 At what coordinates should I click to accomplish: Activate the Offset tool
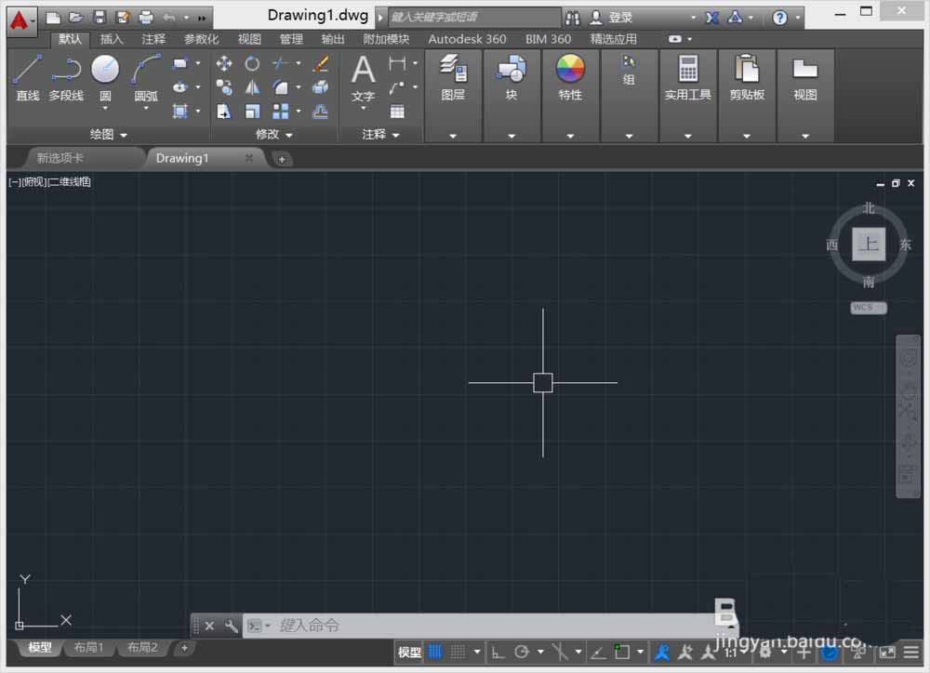pyautogui.click(x=320, y=111)
